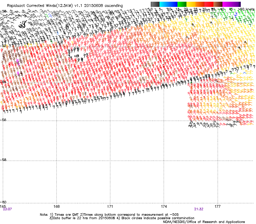
Task: Click the 165 longitude label
Action: click(x=3, y=206)
